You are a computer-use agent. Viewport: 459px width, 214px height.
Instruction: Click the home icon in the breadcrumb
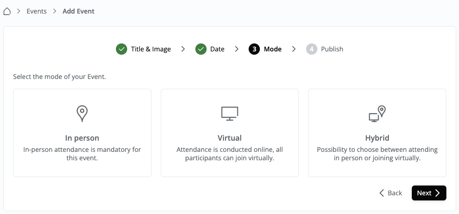[x=7, y=11]
